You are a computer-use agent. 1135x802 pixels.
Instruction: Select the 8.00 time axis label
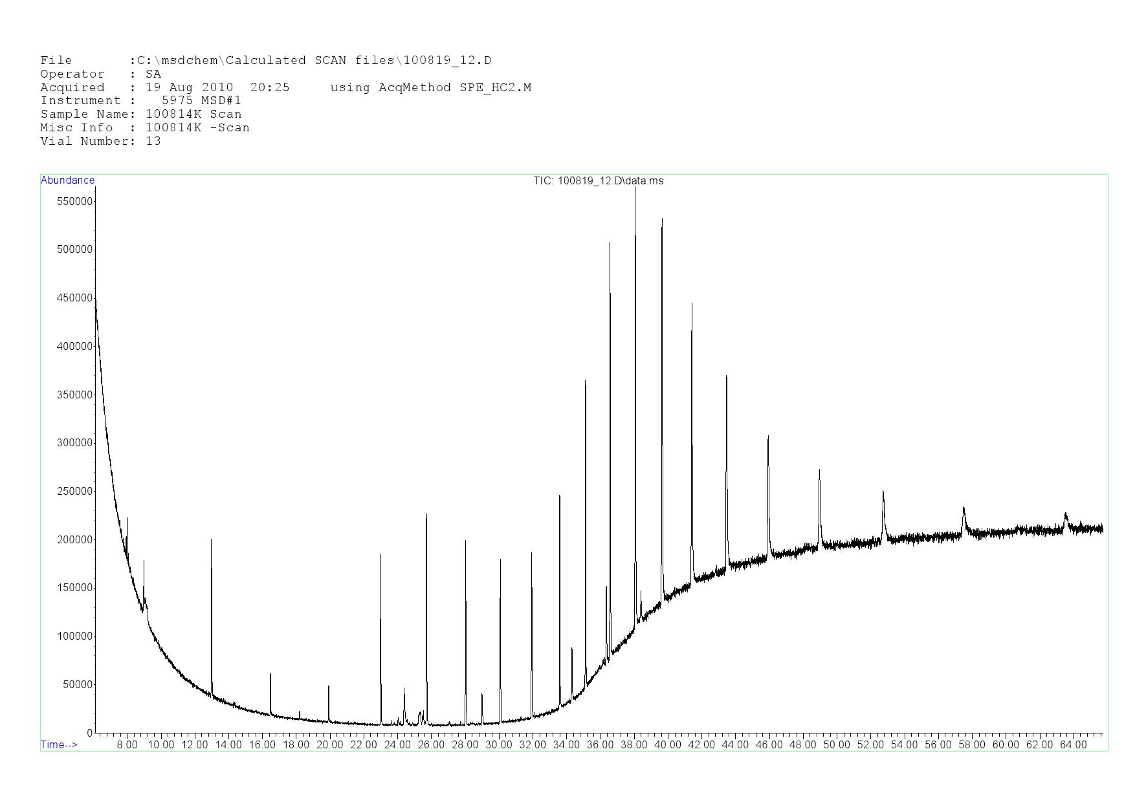point(127,744)
